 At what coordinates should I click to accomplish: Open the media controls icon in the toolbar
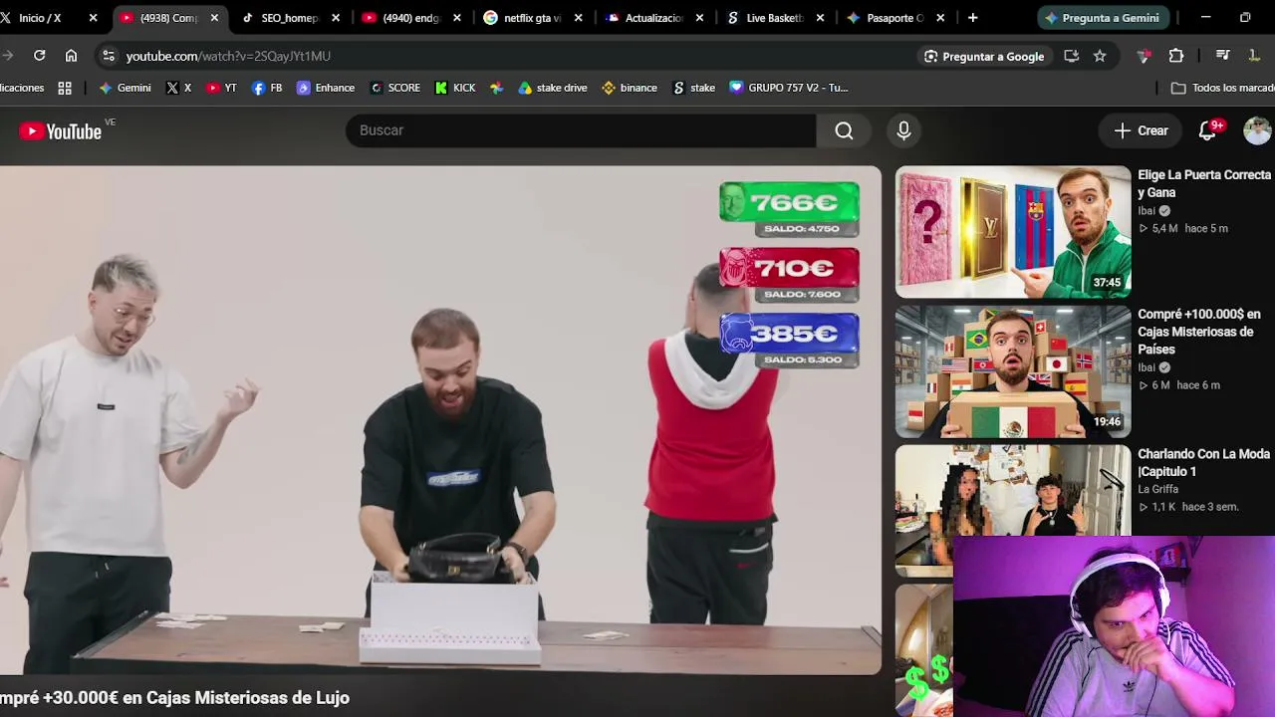[1223, 56]
